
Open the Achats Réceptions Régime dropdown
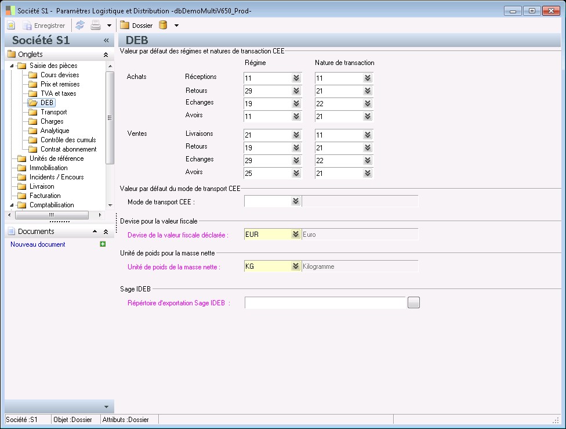click(x=296, y=78)
